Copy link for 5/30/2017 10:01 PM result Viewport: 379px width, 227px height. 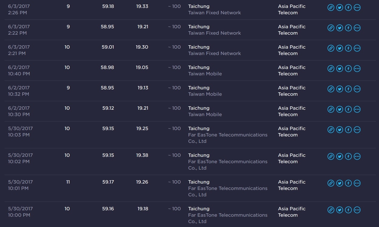(331, 183)
